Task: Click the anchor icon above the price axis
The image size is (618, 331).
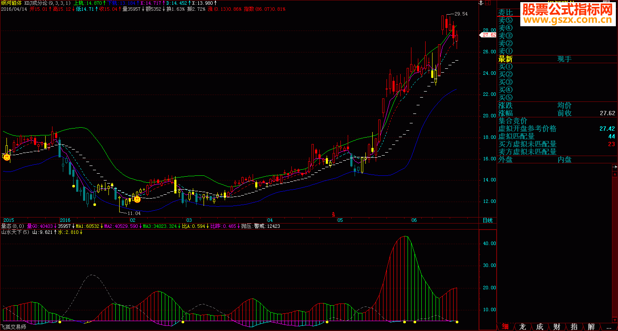Action: (482, 3)
